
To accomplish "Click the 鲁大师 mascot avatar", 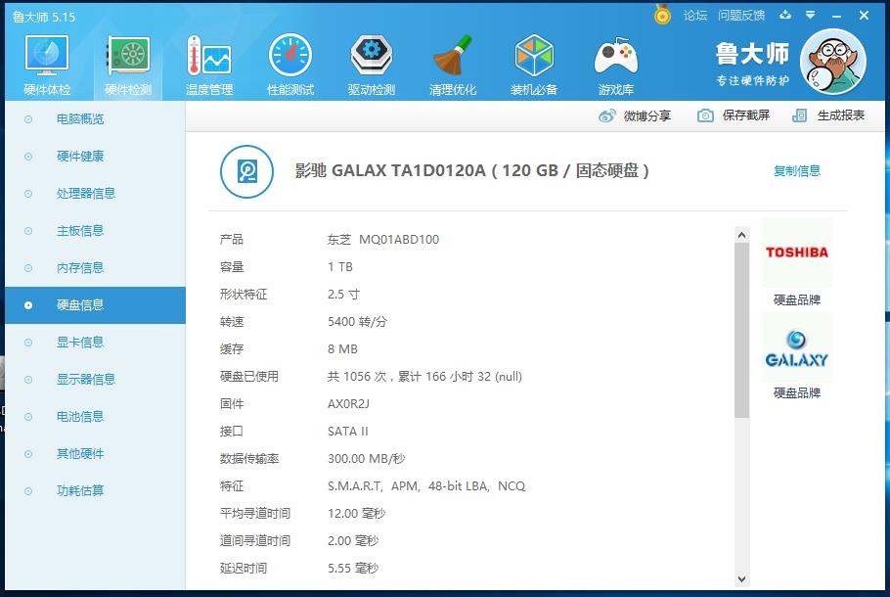I will click(x=832, y=61).
